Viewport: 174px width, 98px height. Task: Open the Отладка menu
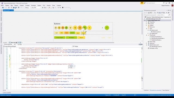(27, 5)
